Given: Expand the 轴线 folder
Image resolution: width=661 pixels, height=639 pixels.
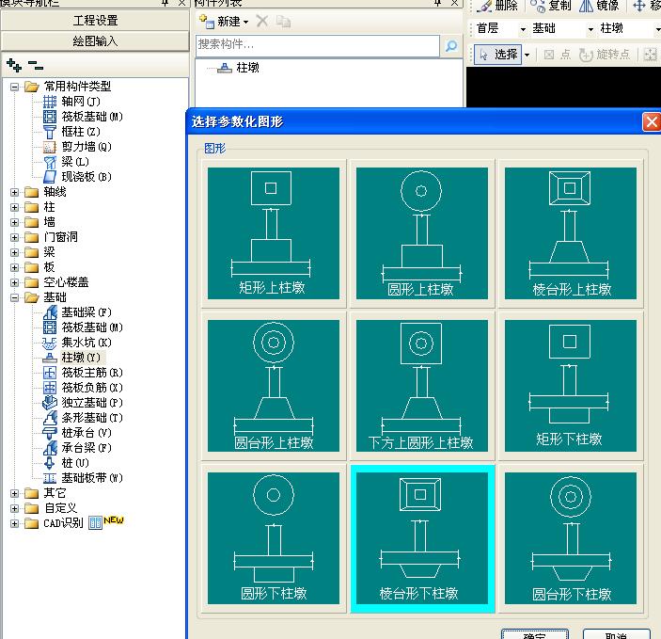Looking at the screenshot, I should pyautogui.click(x=14, y=192).
